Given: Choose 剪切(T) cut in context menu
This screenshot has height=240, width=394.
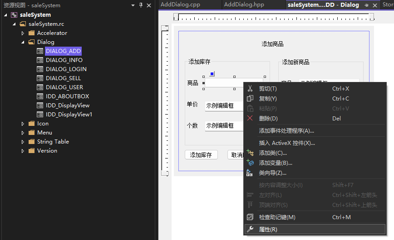Looking at the screenshot, I should pyautogui.click(x=315, y=88).
